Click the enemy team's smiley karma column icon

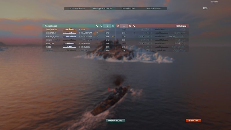point(118,26)
